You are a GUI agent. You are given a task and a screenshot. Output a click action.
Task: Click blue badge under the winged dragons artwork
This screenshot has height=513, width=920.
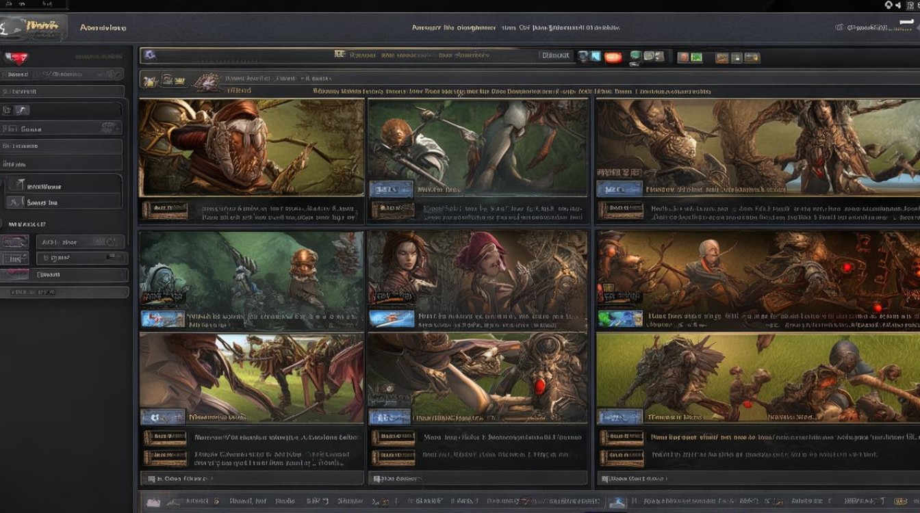pyautogui.click(x=163, y=416)
